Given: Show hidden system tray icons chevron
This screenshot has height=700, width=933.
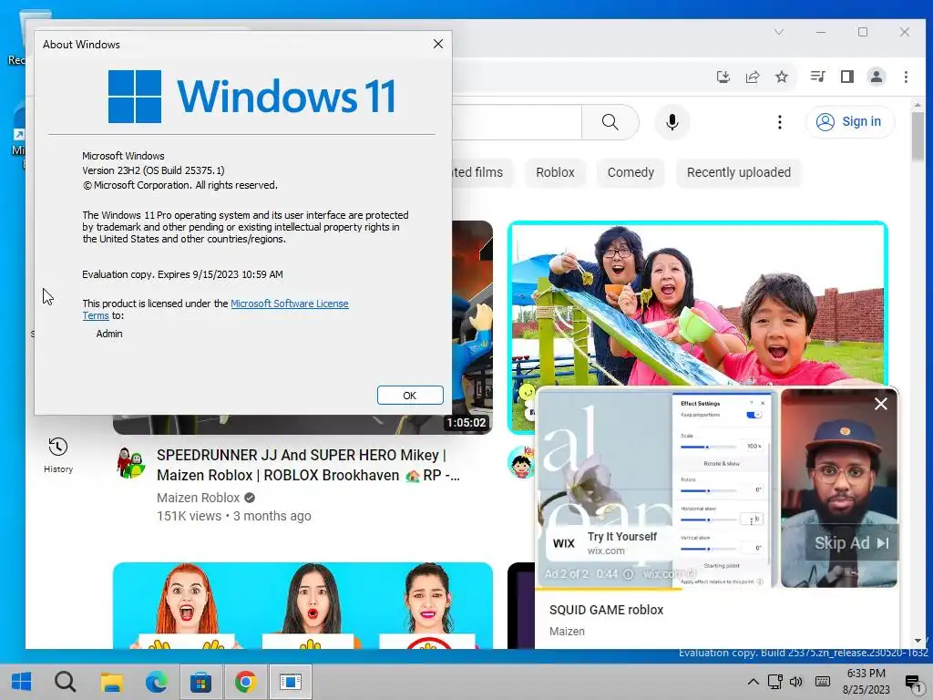Looking at the screenshot, I should coord(753,682).
